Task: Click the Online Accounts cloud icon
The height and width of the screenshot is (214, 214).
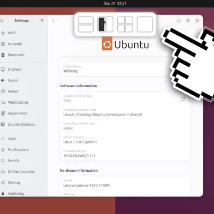Action: coord(3,172)
